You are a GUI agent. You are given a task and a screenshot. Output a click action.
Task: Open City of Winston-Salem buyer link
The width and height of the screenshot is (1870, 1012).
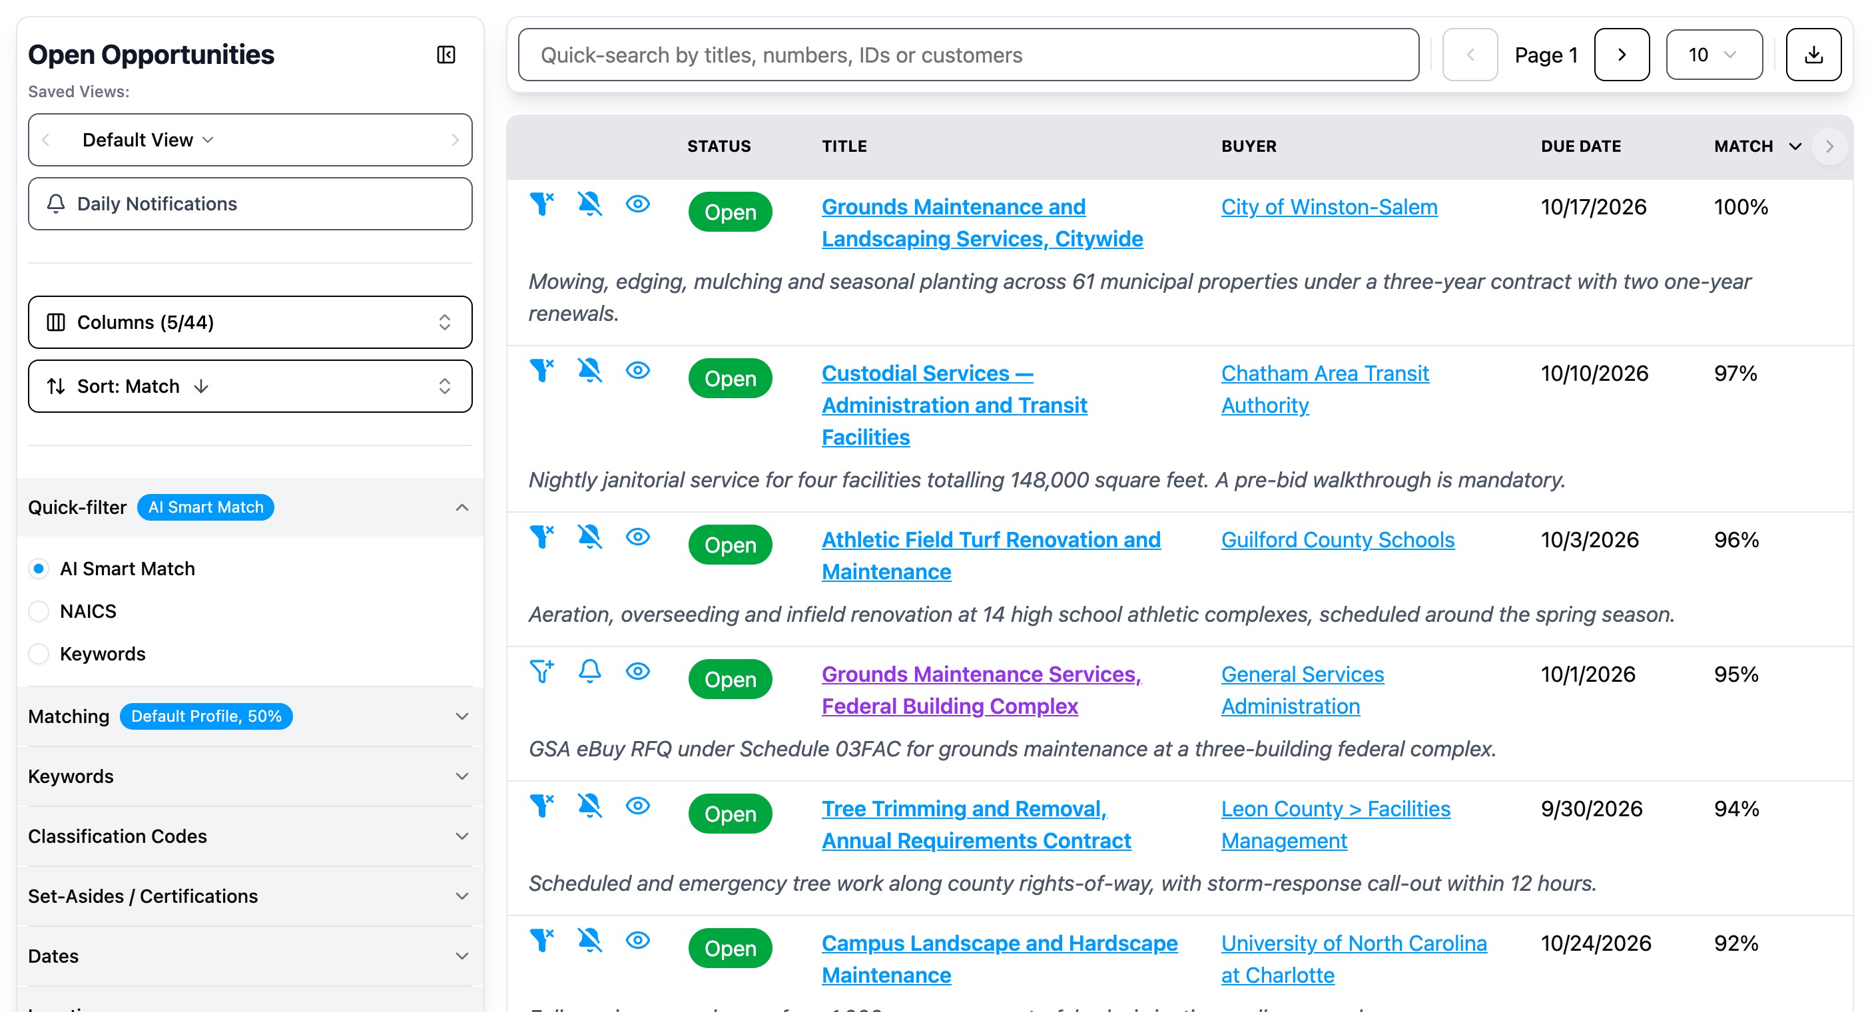click(1329, 207)
